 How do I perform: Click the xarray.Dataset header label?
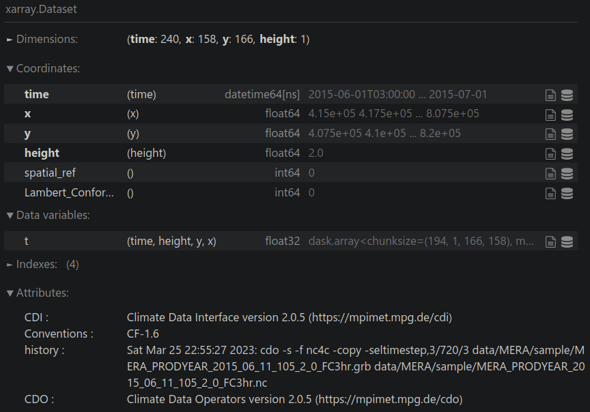click(x=40, y=10)
